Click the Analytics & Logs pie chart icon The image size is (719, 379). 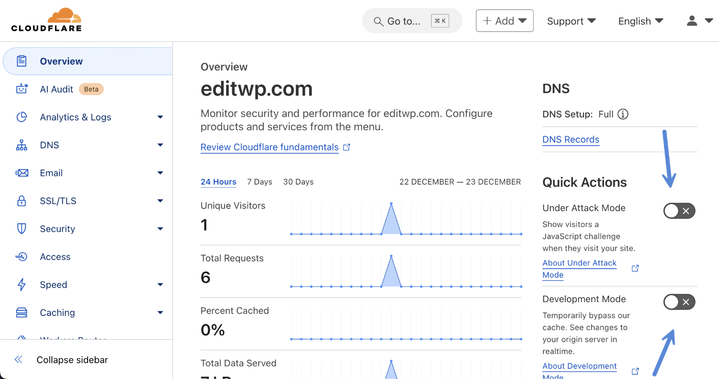click(x=21, y=117)
